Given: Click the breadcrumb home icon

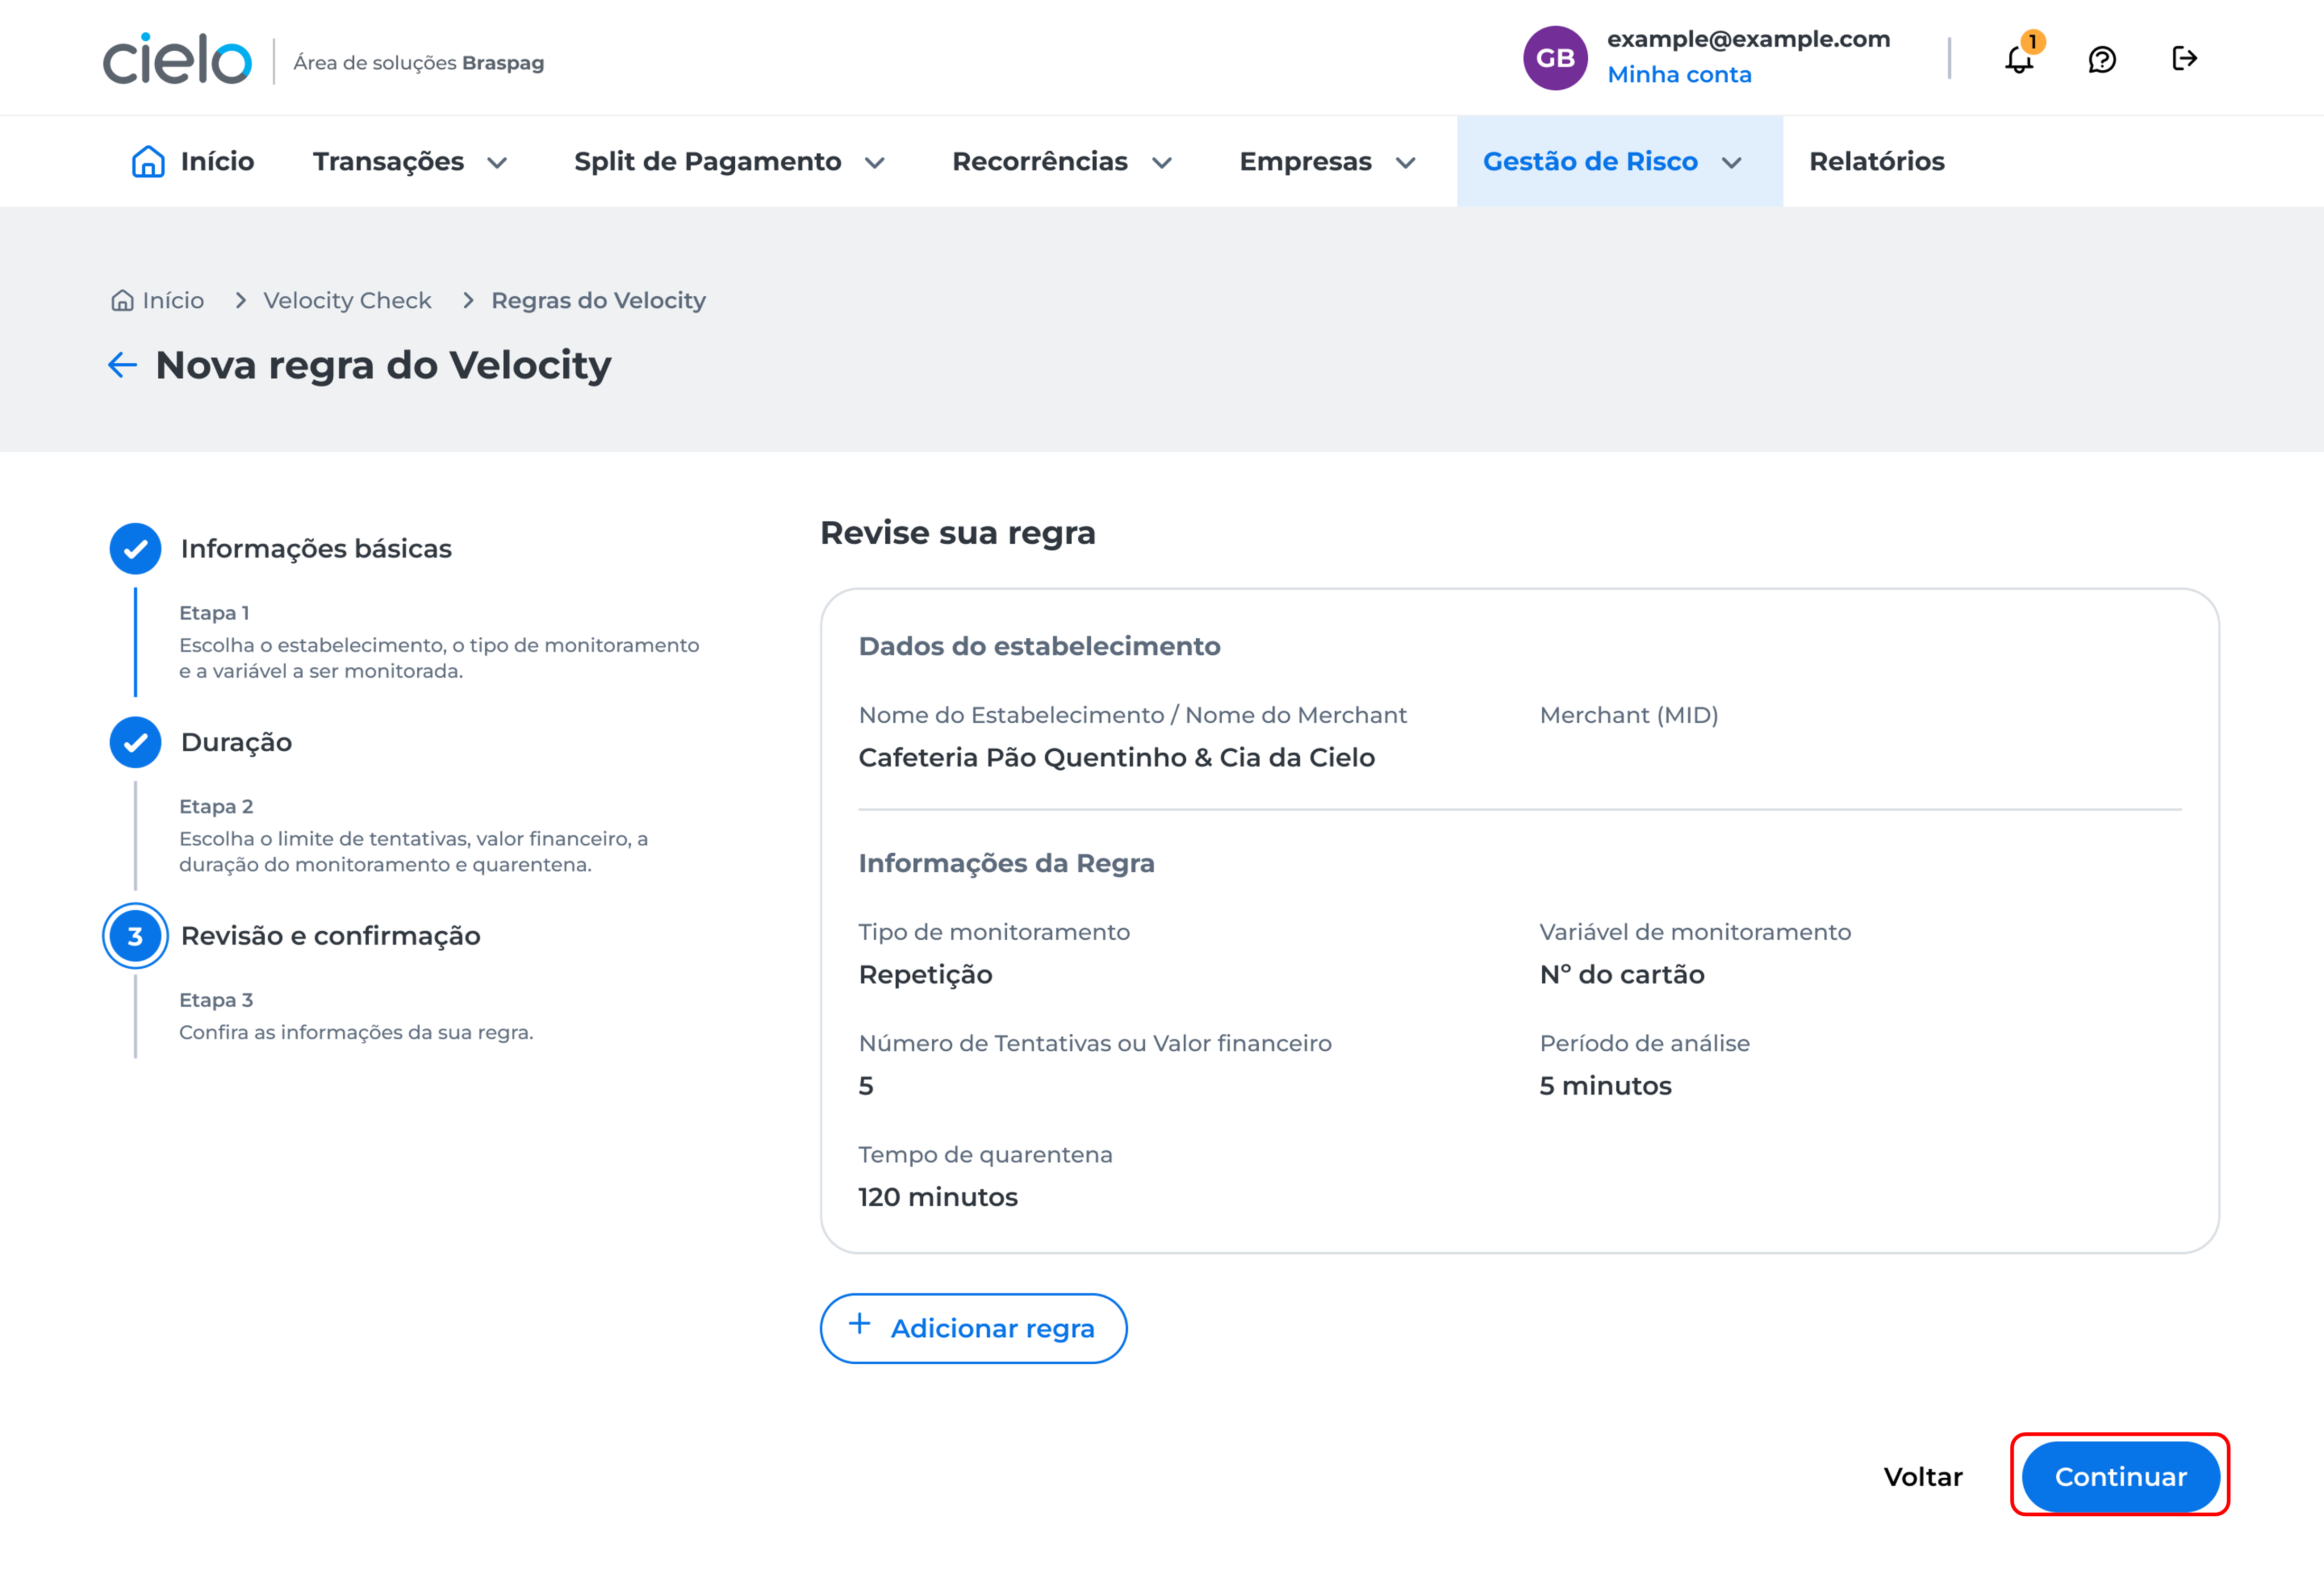Looking at the screenshot, I should click(x=122, y=301).
